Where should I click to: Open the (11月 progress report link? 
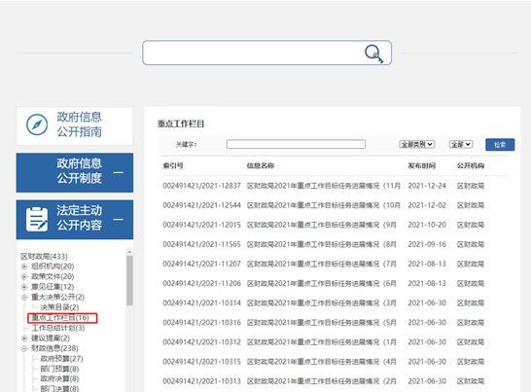pos(324,186)
